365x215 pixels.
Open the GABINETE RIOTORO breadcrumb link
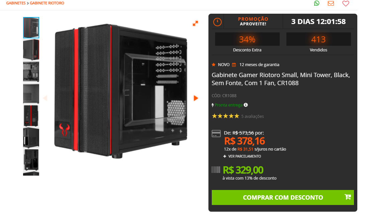pos(47,3)
